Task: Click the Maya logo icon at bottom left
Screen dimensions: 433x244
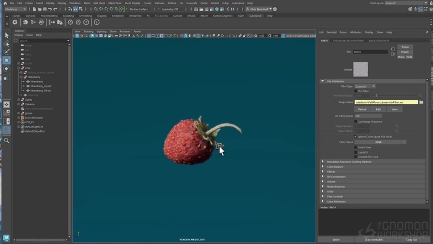Action: pos(7,237)
